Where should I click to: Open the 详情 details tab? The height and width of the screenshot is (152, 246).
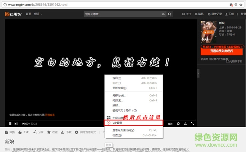pyautogui.click(x=10, y=132)
